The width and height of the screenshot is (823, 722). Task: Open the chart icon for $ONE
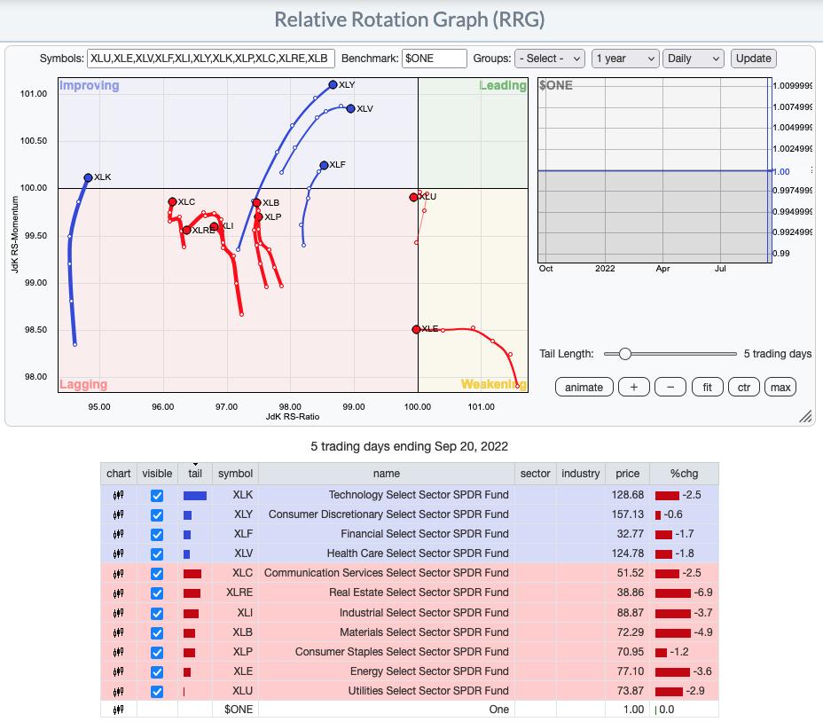click(119, 710)
